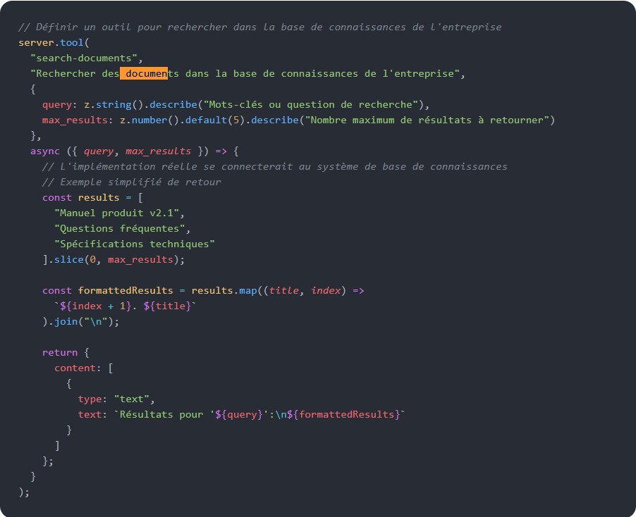Click the 'content:' property key
The width and height of the screenshot is (636, 517).
click(78, 368)
